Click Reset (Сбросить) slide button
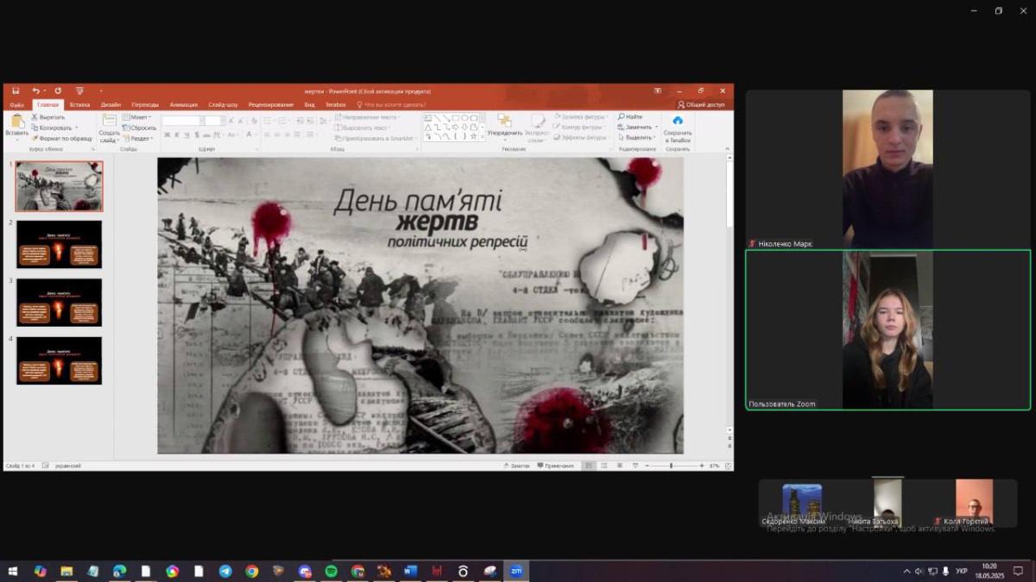The height and width of the screenshot is (582, 1036). pos(139,128)
